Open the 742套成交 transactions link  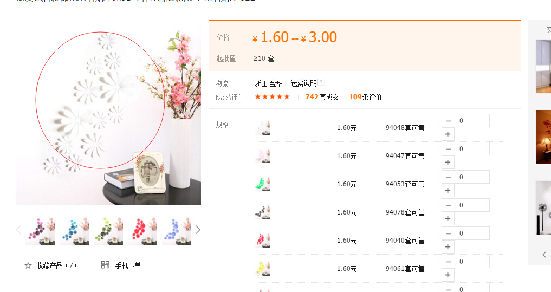coord(322,97)
